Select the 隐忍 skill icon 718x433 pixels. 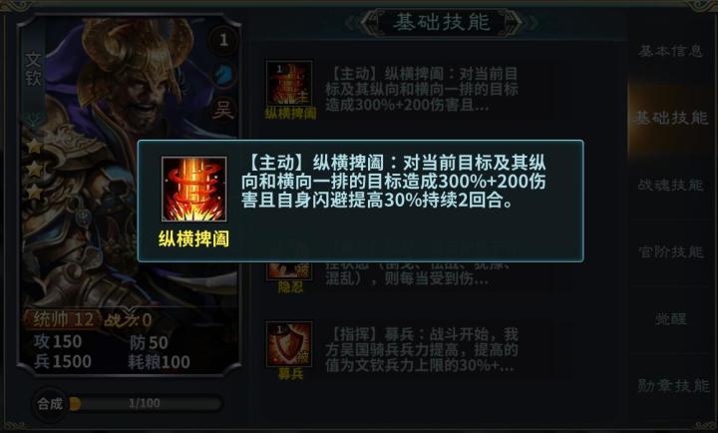(x=289, y=270)
